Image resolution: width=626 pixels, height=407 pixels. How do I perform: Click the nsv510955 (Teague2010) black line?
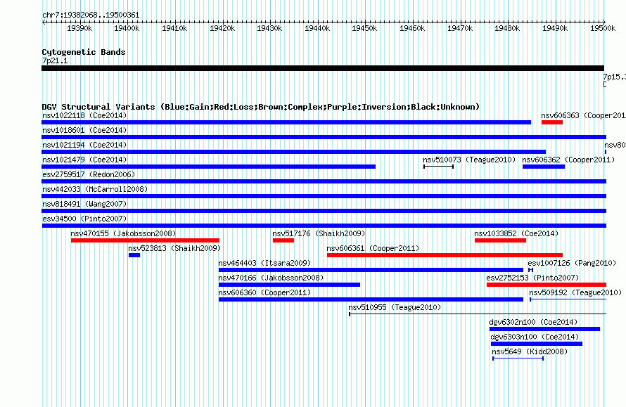point(478,314)
